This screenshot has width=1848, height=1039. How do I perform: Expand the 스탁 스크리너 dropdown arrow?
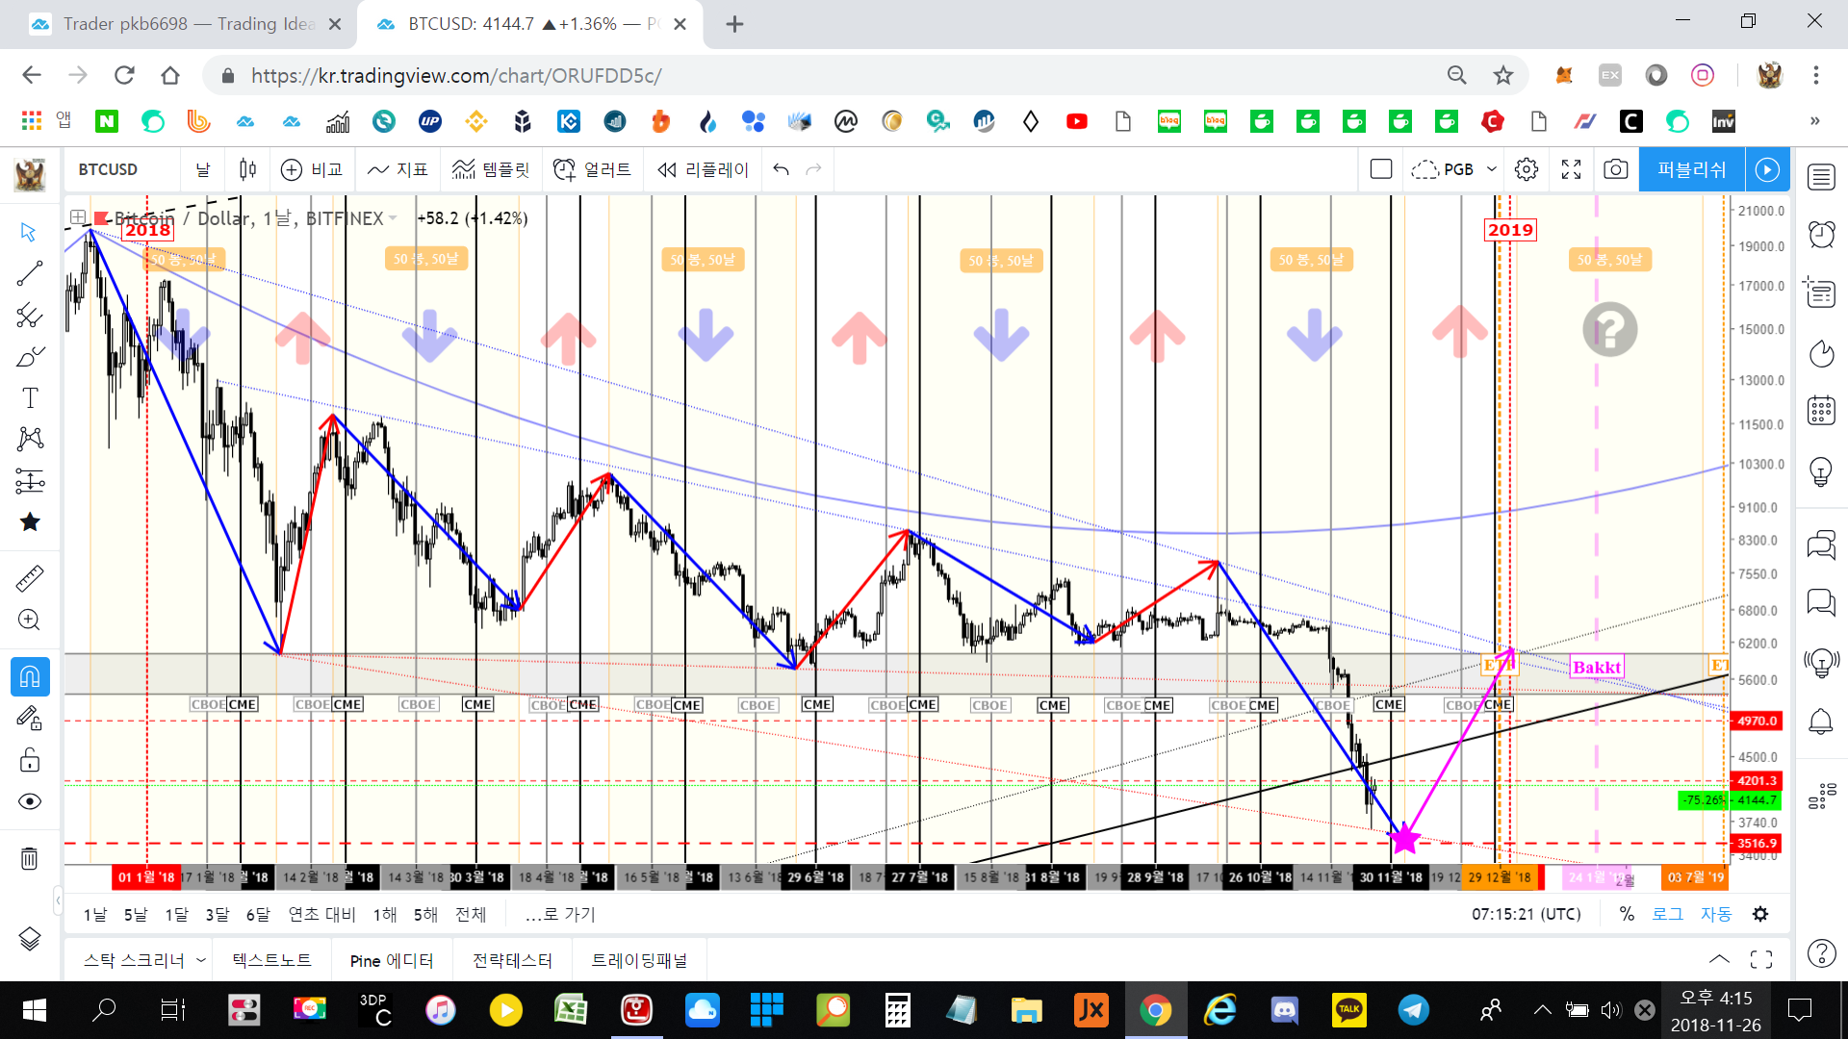[x=201, y=960]
